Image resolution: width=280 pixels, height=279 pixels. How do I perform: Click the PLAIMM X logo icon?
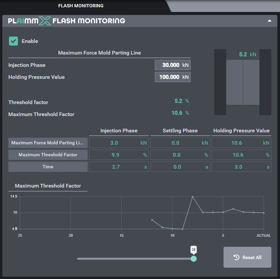pyautogui.click(x=45, y=21)
